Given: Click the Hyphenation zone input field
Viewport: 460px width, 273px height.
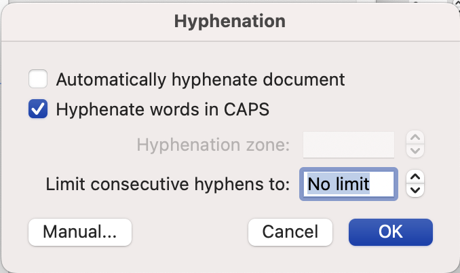Looking at the screenshot, I should click(x=349, y=145).
